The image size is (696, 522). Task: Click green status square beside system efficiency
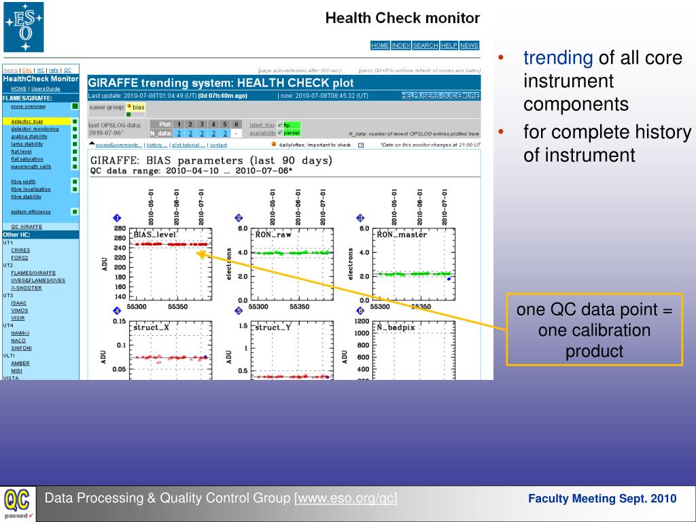coord(75,212)
